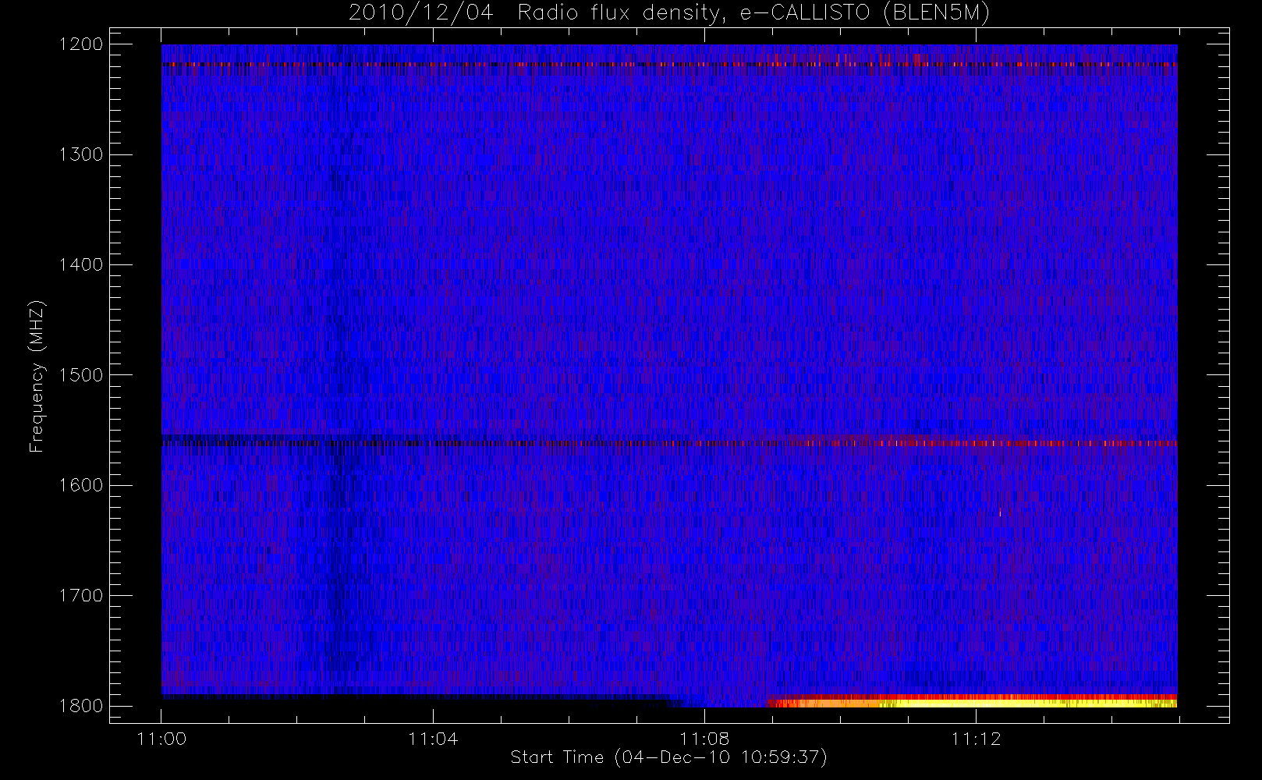Click the red interference line near 1560 MHz
Image resolution: width=1262 pixels, height=780 pixels.
tap(669, 443)
